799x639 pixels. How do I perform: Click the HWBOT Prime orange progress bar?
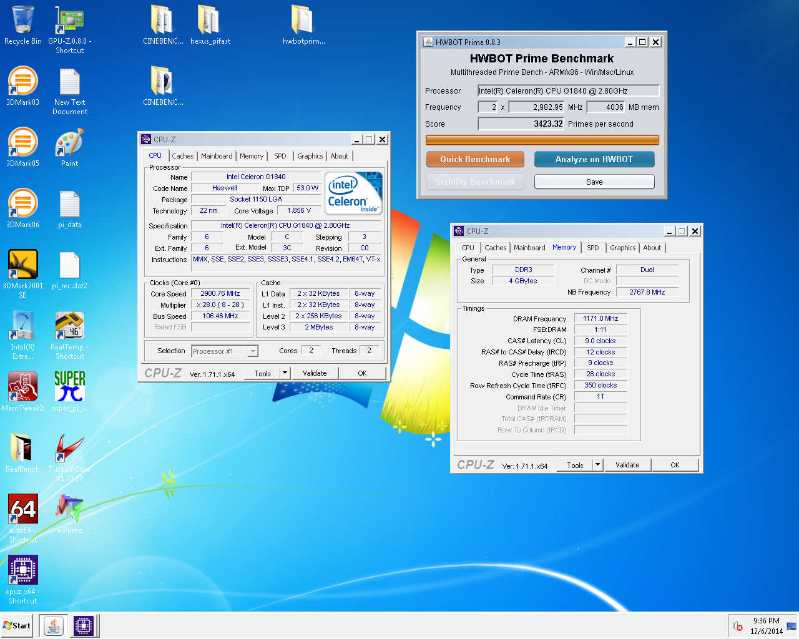[542, 140]
